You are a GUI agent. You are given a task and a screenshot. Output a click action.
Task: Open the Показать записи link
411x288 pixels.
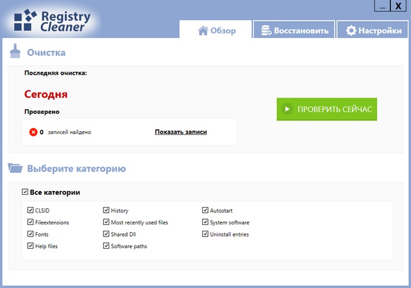180,132
